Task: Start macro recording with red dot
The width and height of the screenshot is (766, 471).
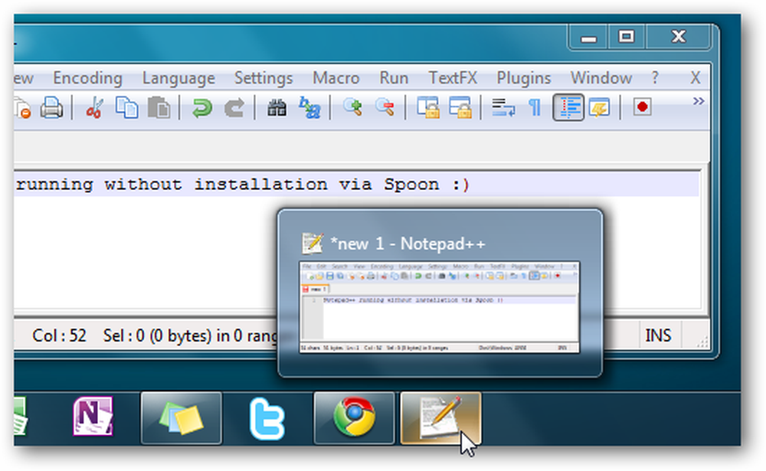Action: pyautogui.click(x=643, y=107)
